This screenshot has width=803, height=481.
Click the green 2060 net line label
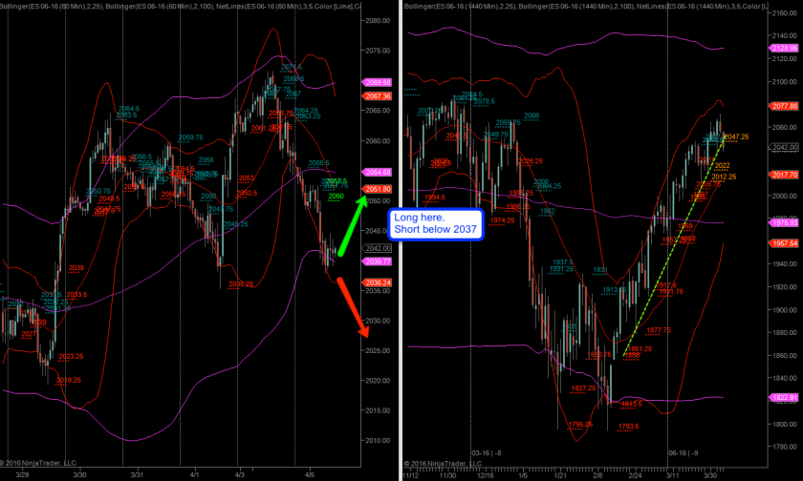[x=336, y=197]
